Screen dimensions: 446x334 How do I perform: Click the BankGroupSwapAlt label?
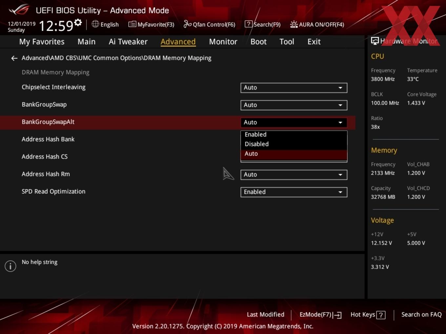point(48,122)
